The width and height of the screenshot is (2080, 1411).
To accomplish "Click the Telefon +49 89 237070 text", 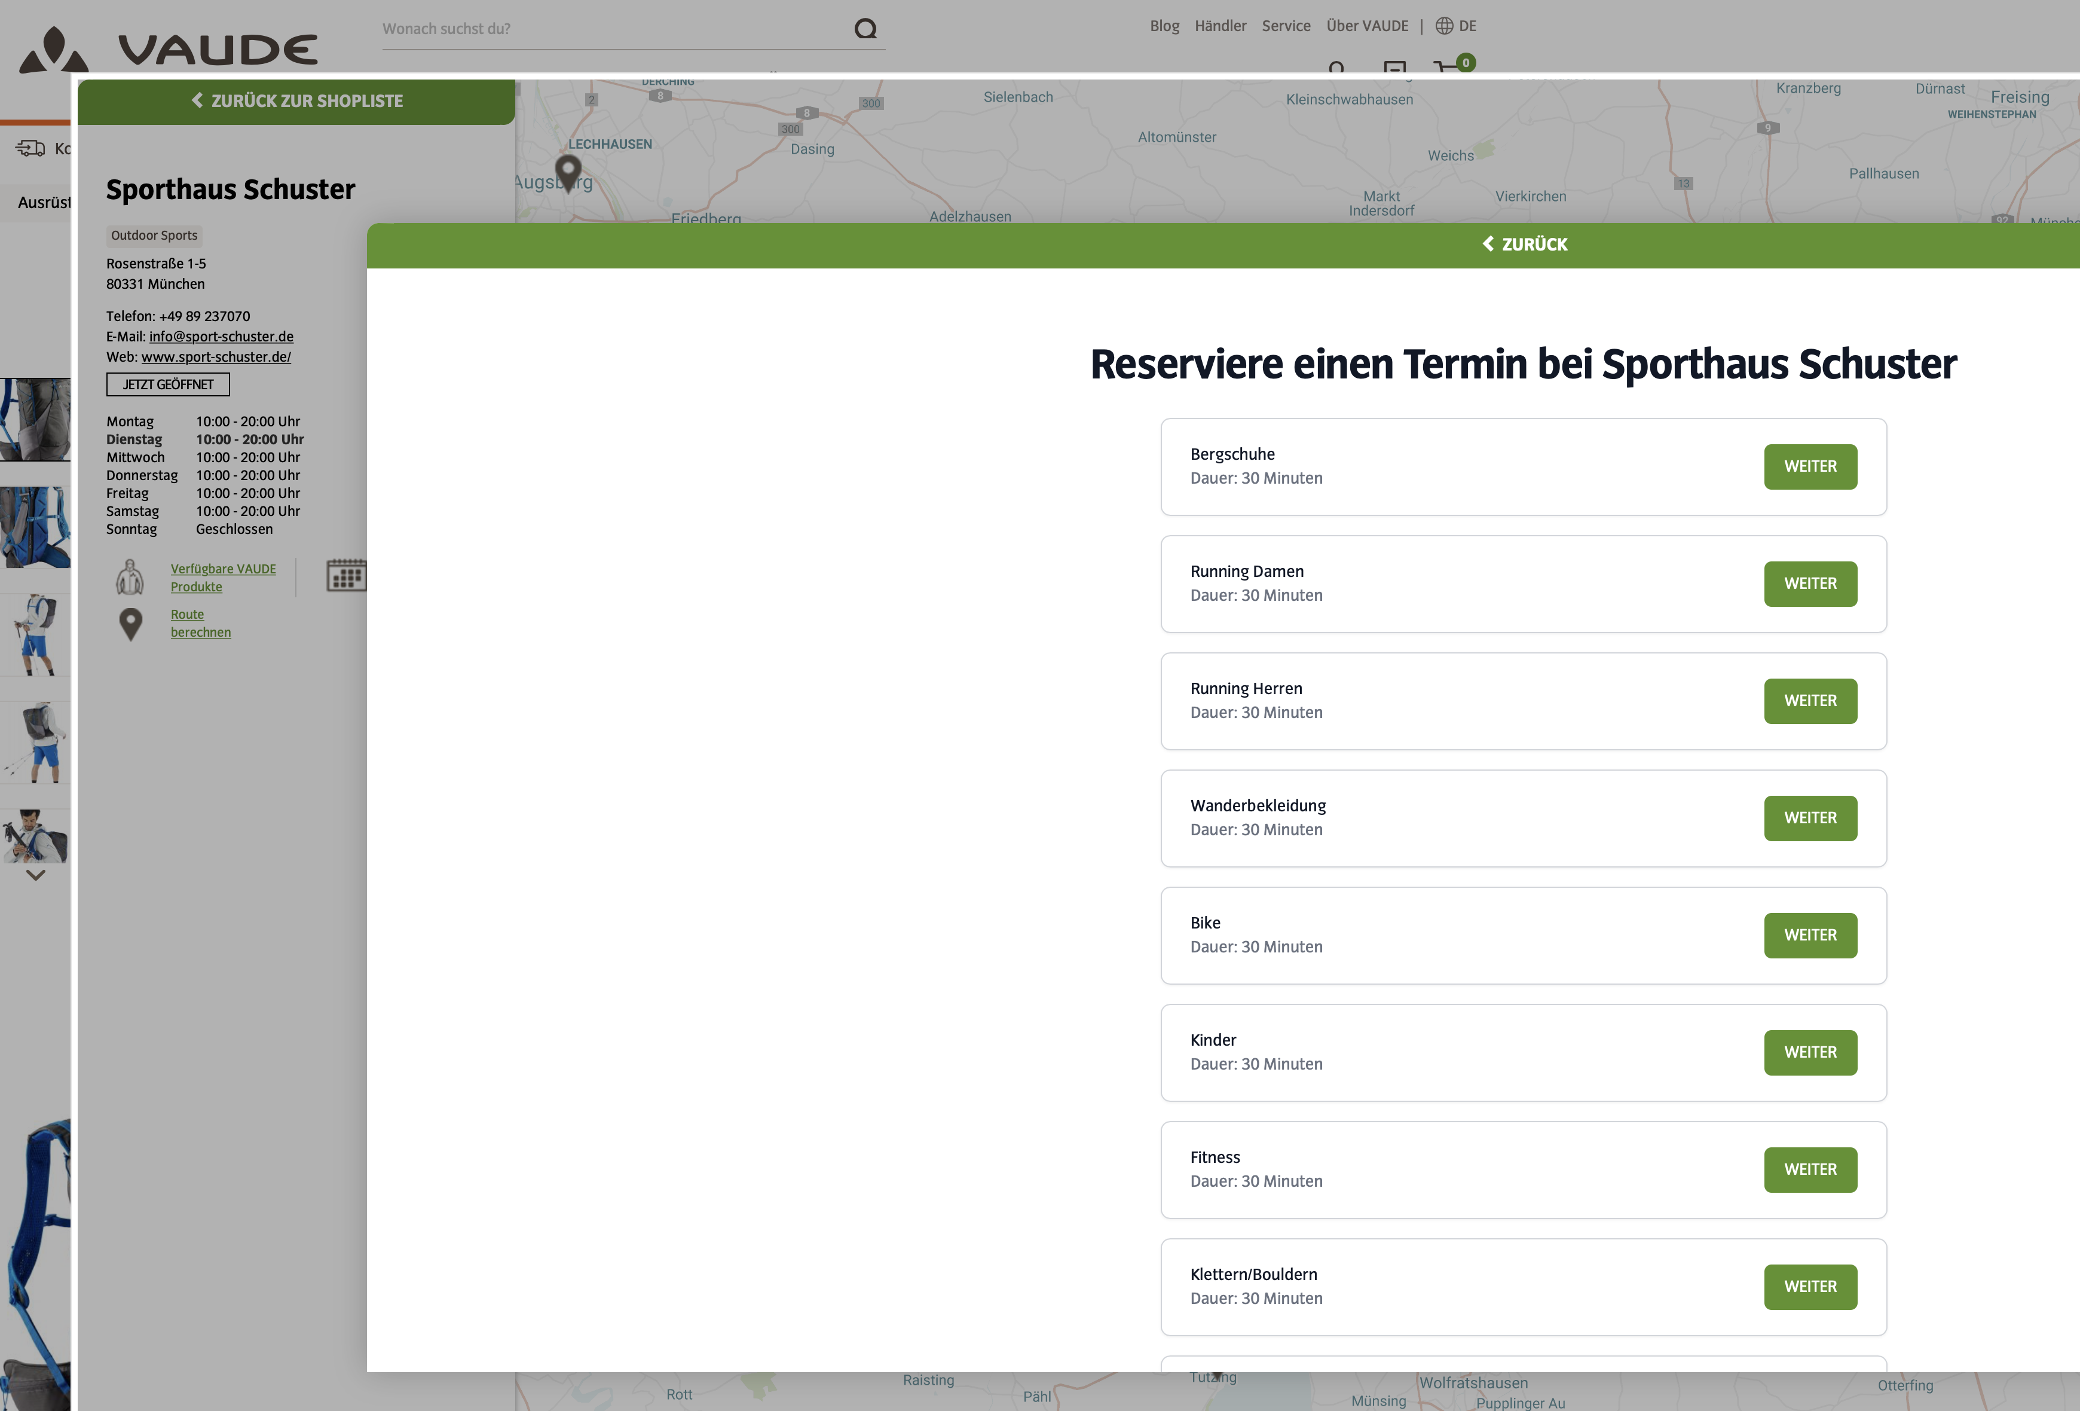I will [178, 316].
